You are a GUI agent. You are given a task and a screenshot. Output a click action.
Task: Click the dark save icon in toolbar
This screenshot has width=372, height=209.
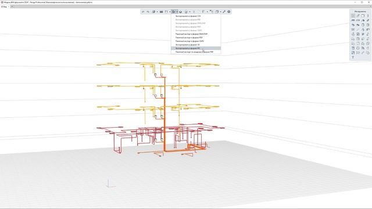click(162, 12)
